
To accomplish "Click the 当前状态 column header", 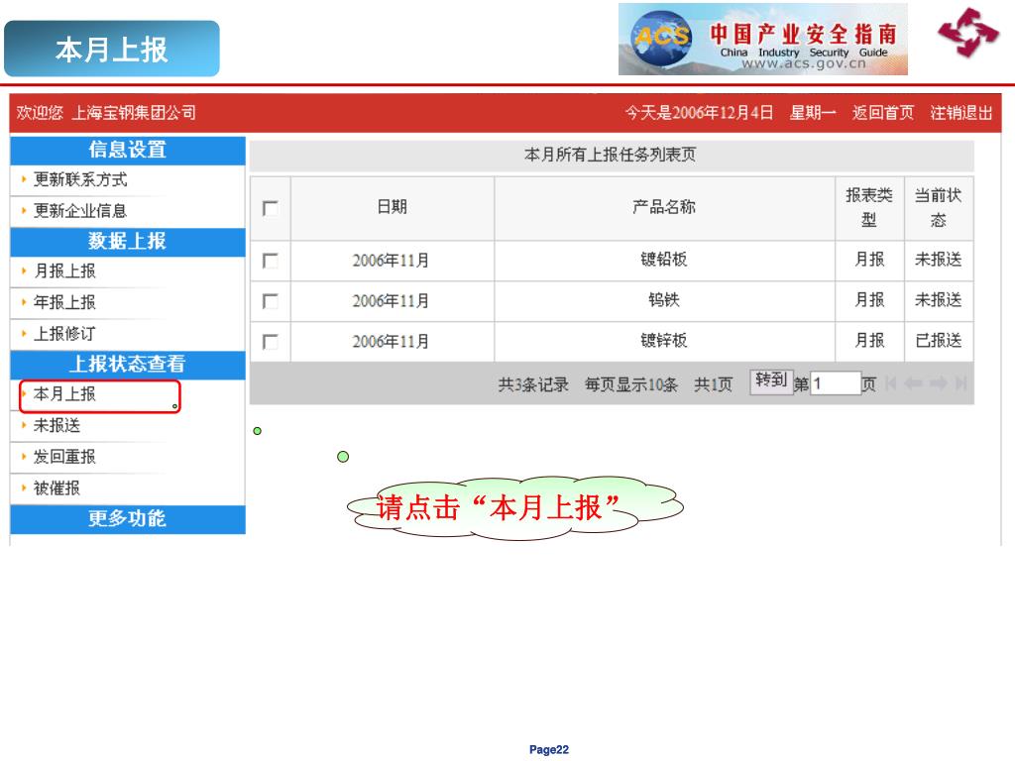I will point(939,208).
